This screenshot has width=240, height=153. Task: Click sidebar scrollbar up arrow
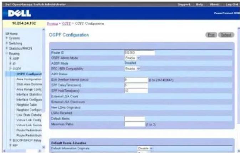(44, 29)
